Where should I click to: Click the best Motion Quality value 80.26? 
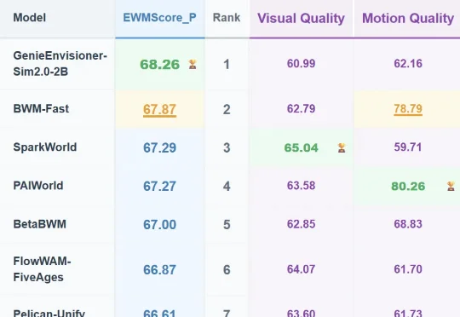pos(408,186)
